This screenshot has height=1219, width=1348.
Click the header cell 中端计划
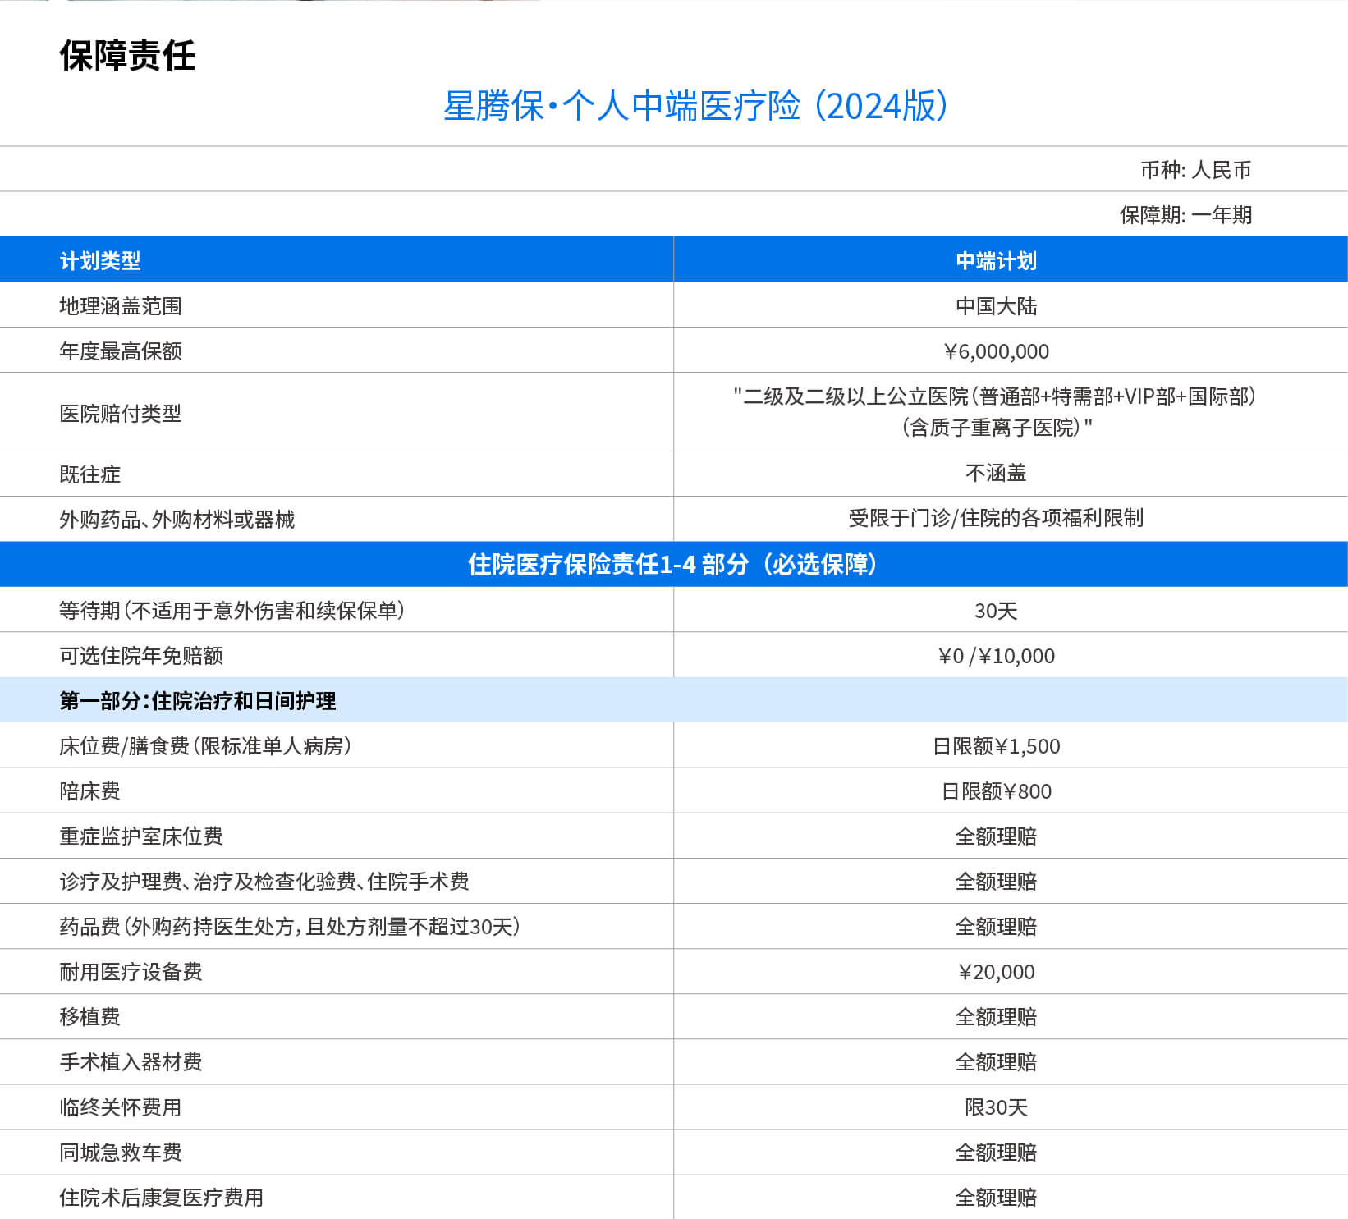click(x=997, y=260)
